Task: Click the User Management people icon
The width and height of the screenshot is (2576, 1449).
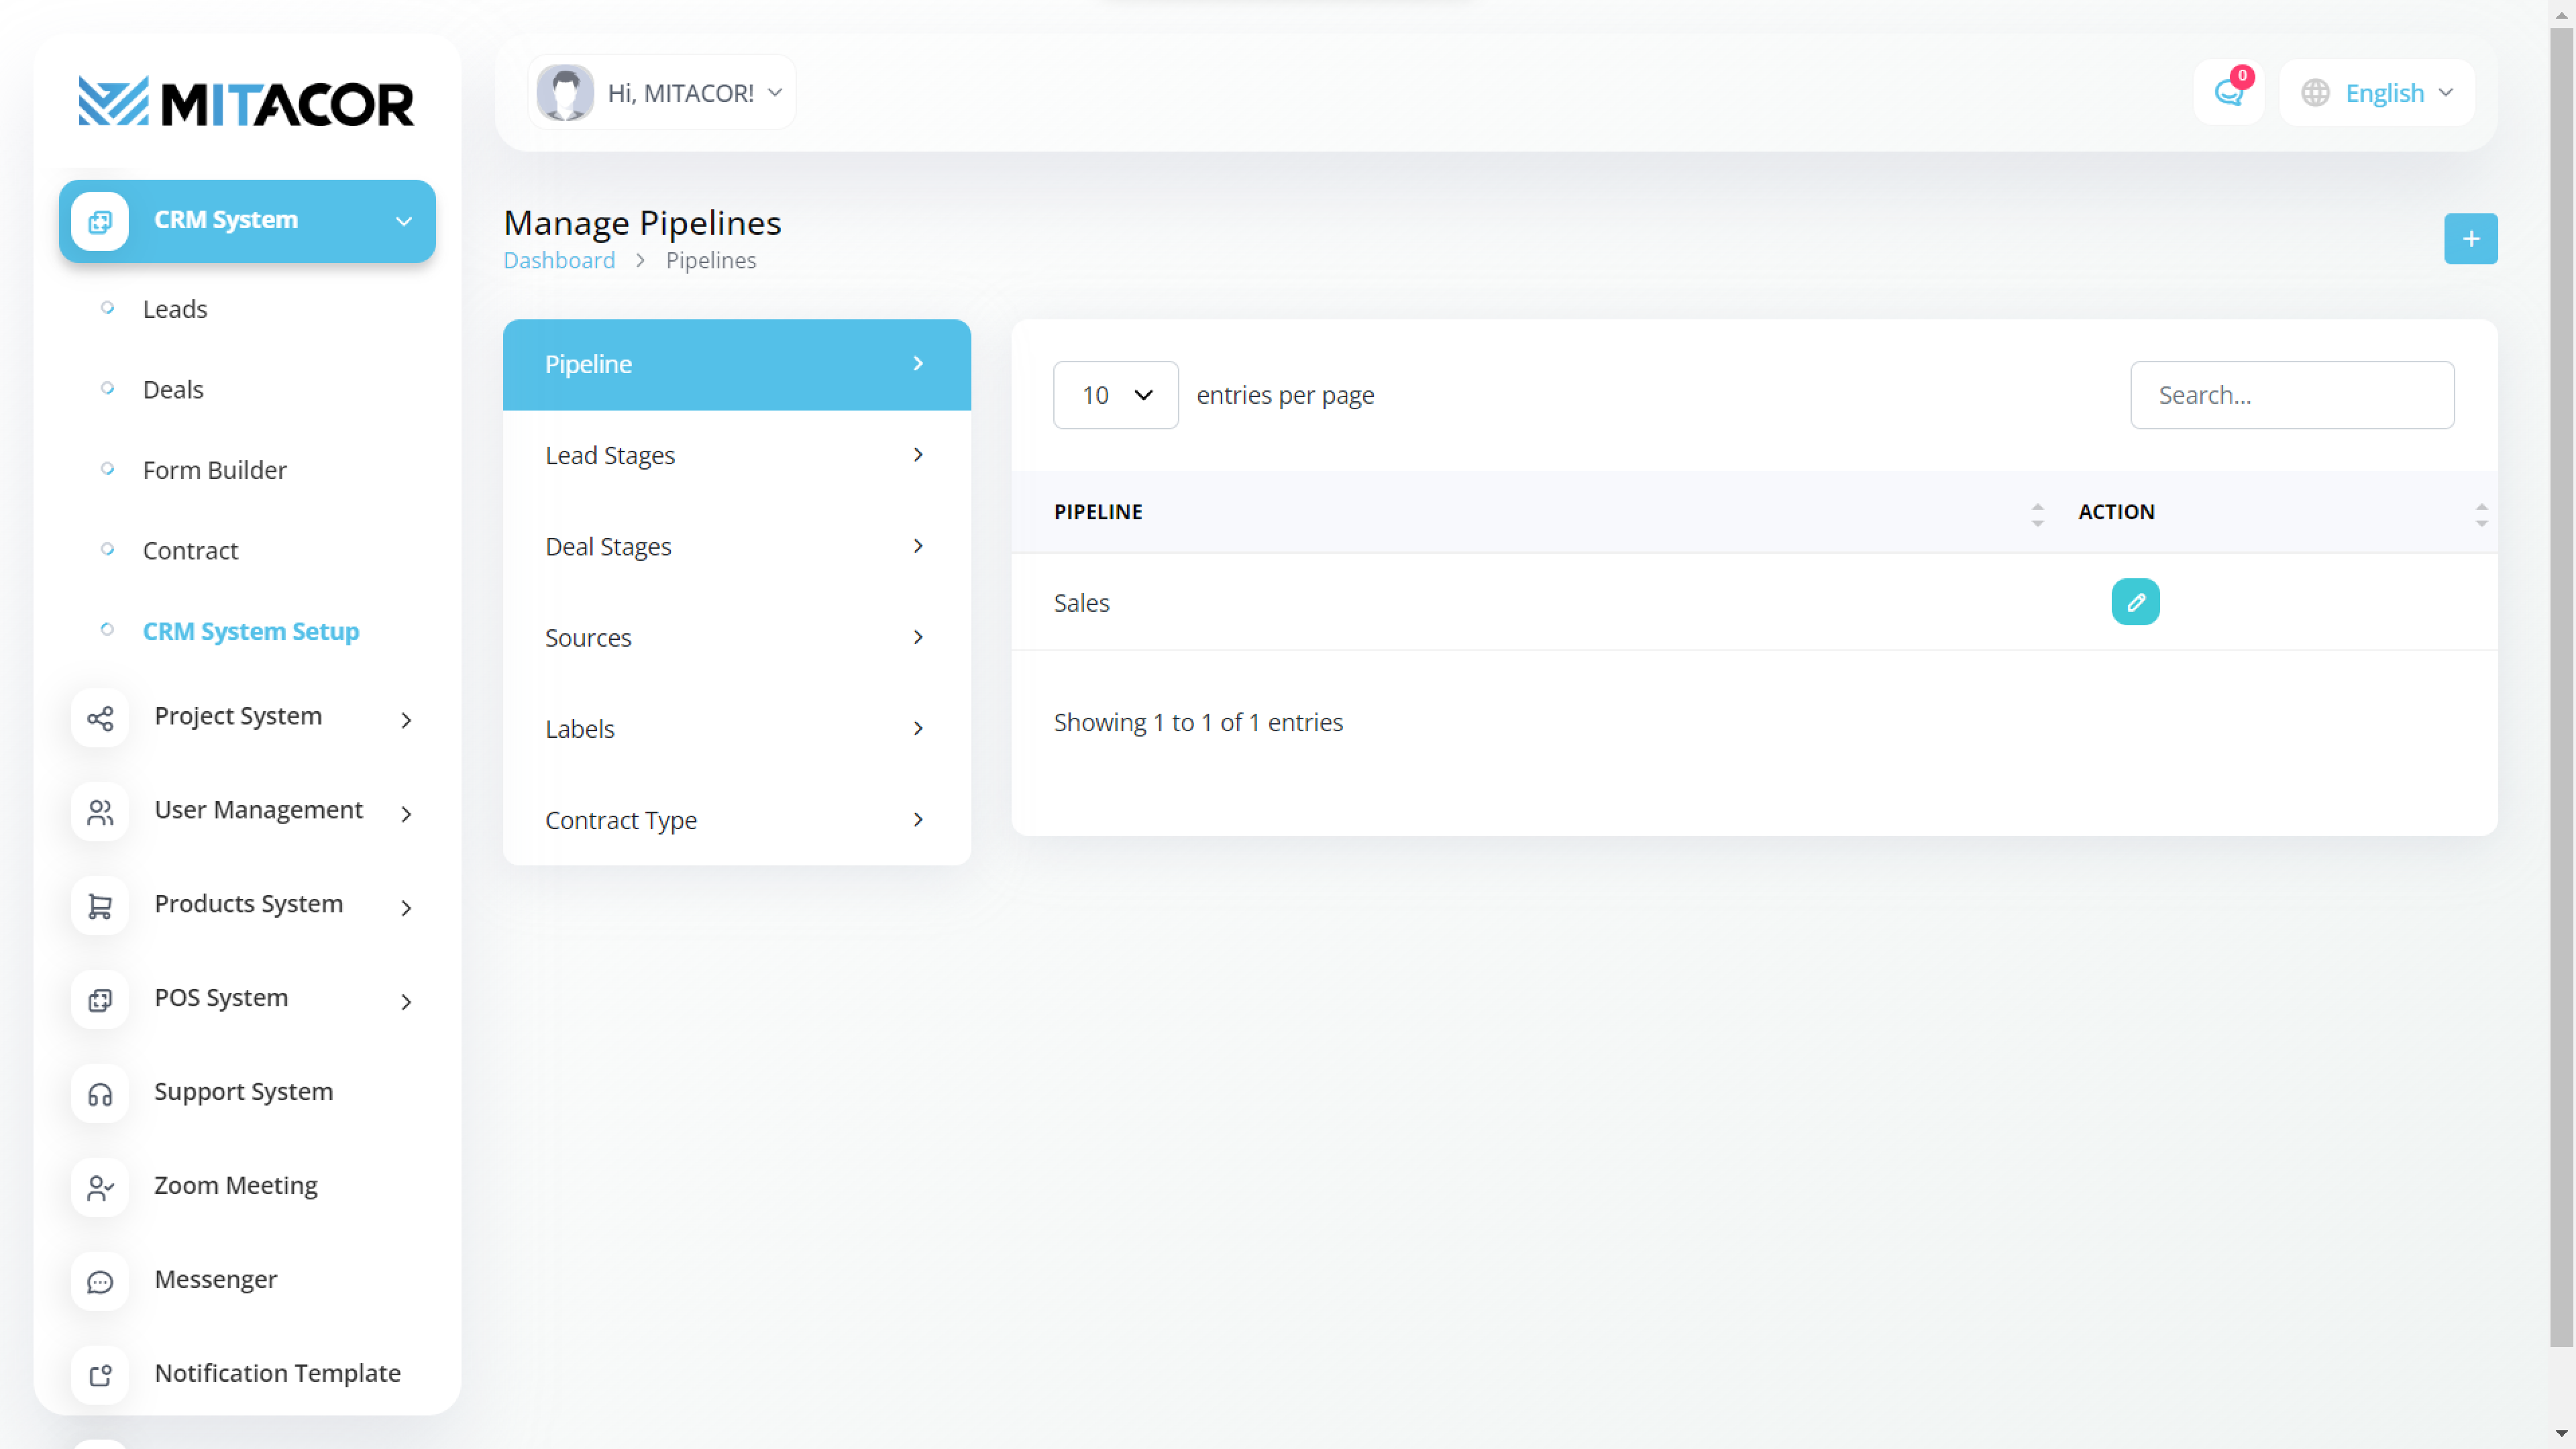Action: click(x=100, y=812)
